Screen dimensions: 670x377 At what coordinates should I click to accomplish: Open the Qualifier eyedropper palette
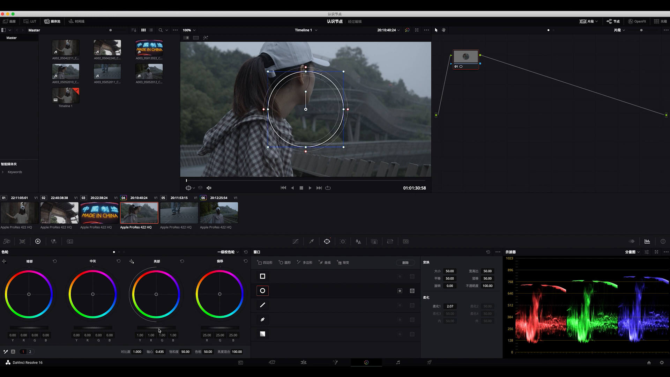click(x=311, y=242)
